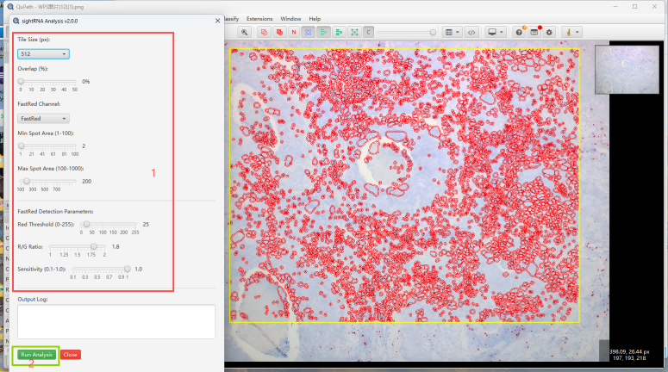Image resolution: width=668 pixels, height=372 pixels.
Task: Open the Window menu
Action: tap(290, 18)
